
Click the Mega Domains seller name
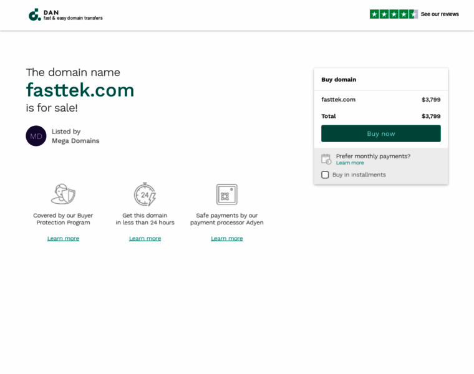tap(75, 141)
